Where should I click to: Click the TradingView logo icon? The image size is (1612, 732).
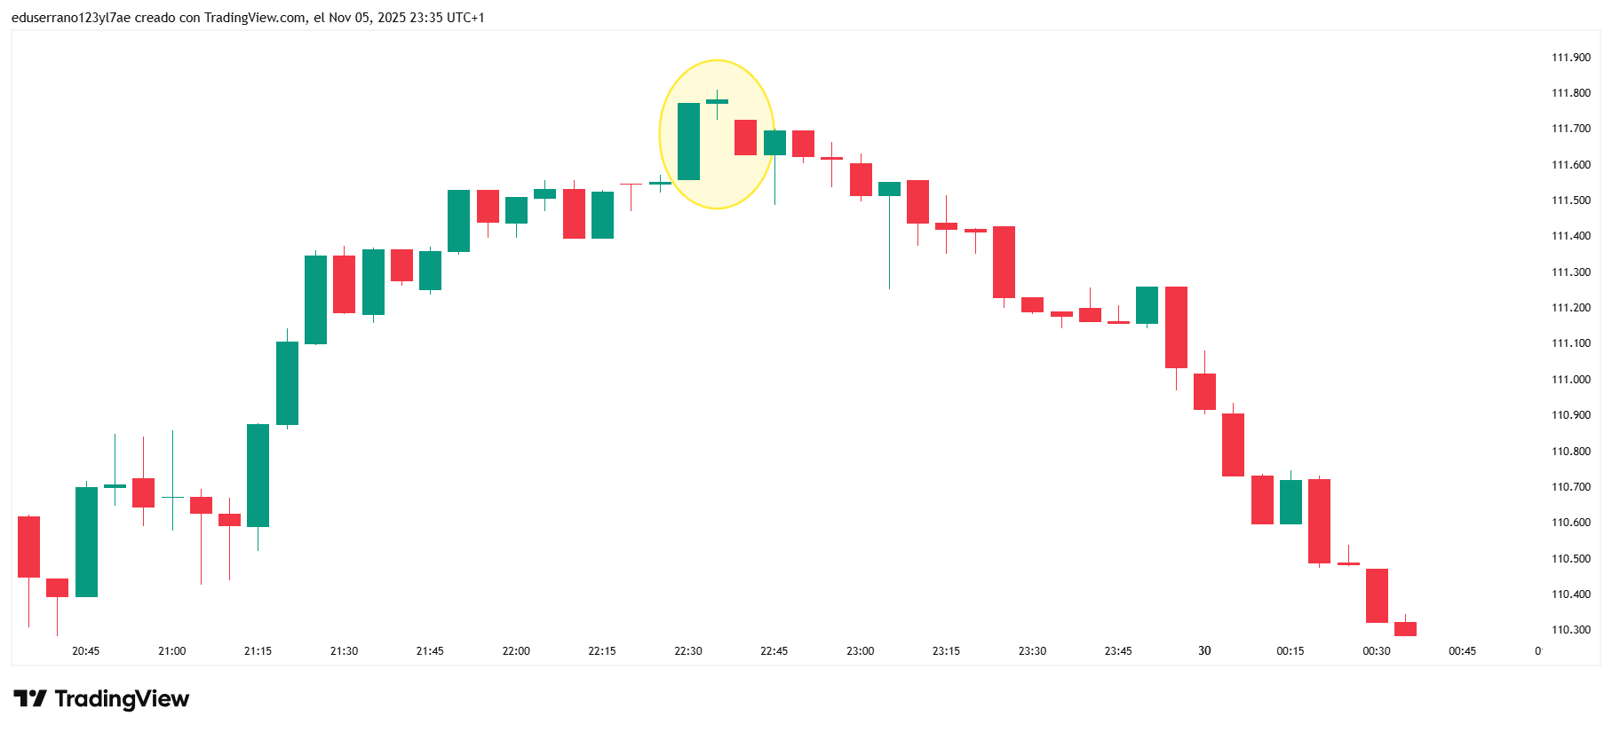(29, 699)
